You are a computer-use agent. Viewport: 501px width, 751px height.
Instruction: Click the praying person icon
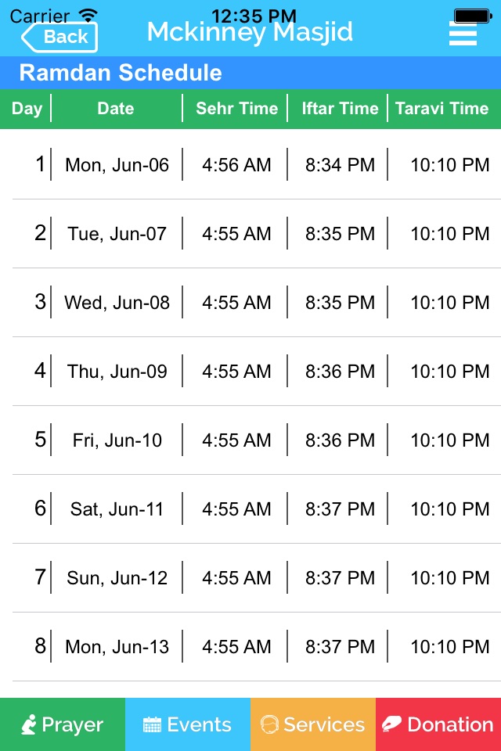29,724
